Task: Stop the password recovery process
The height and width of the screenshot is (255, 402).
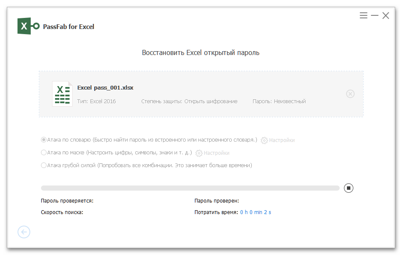Action: tap(349, 188)
